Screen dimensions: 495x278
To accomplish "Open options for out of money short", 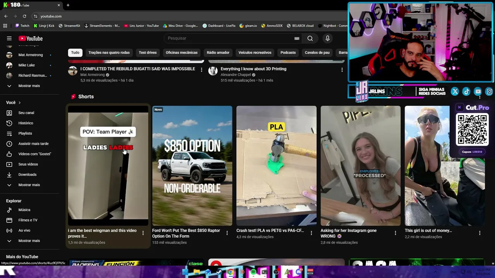I will tap(480, 233).
